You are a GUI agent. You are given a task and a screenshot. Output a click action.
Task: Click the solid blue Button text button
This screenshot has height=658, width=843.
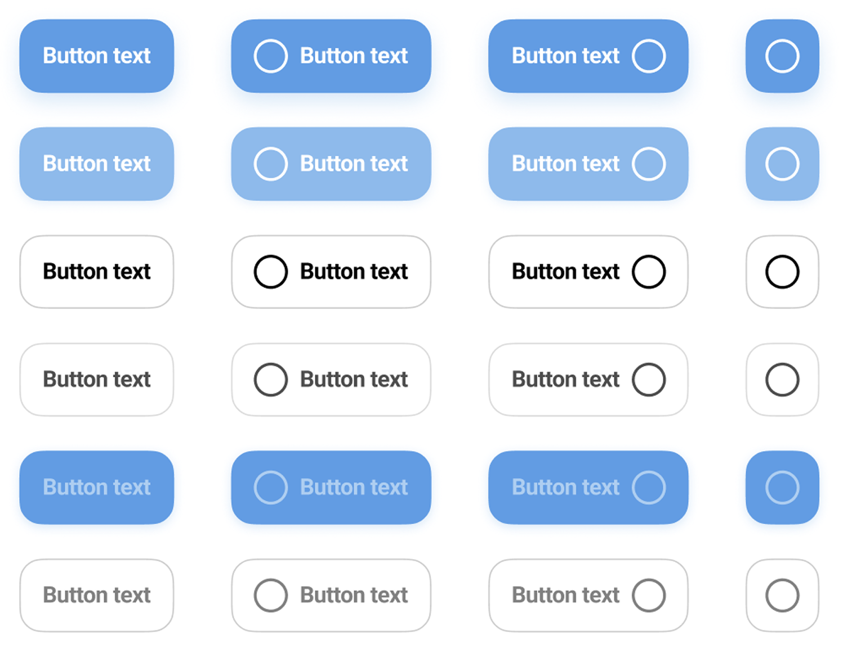(x=96, y=56)
